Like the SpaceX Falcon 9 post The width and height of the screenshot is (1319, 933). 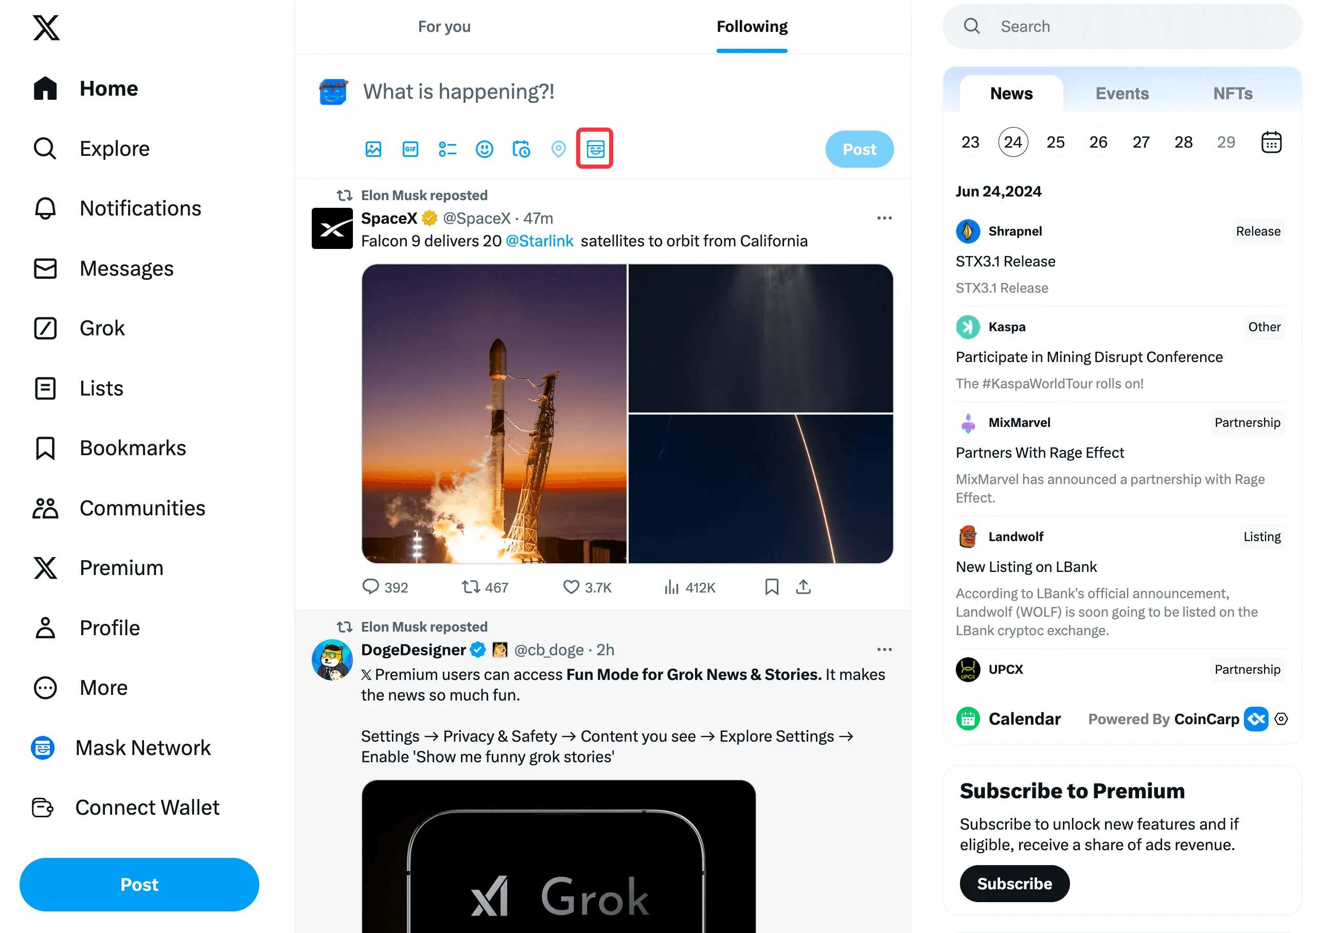point(587,587)
